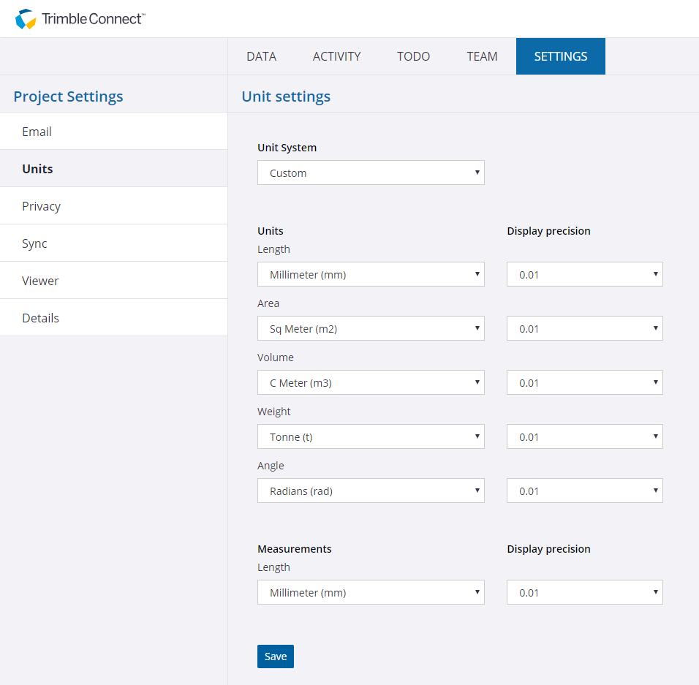Select Details in the sidebar
Viewport: 699px width, 685px height.
pyautogui.click(x=40, y=317)
